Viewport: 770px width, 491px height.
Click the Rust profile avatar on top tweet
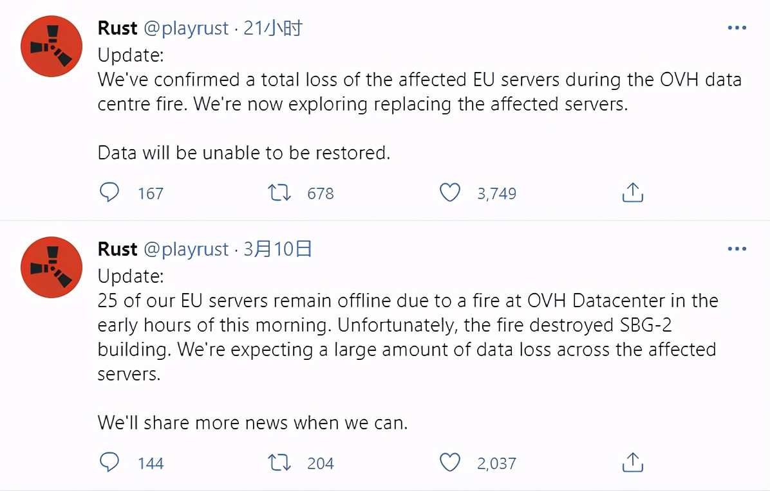(51, 46)
